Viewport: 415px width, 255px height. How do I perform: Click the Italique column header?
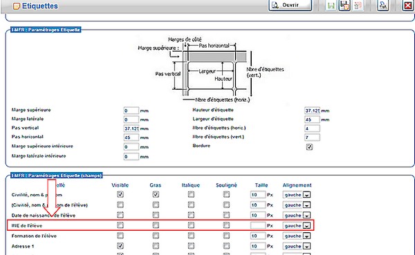191,185
